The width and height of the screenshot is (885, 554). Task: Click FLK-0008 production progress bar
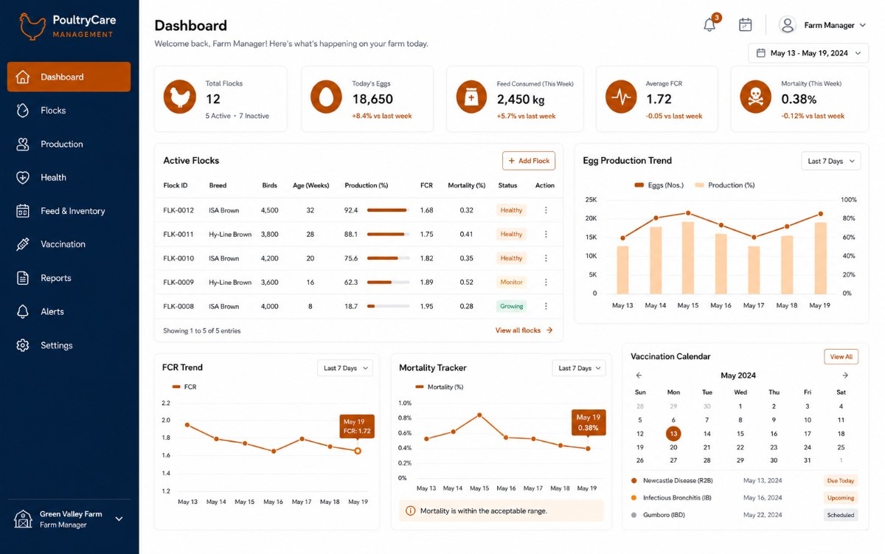click(389, 306)
